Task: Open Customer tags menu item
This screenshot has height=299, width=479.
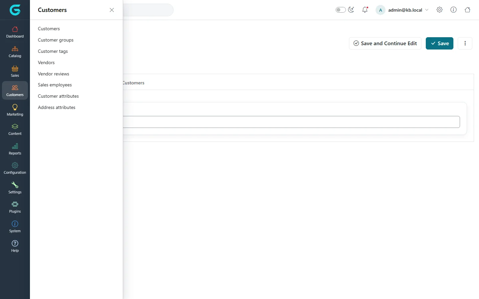Action: tap(53, 51)
